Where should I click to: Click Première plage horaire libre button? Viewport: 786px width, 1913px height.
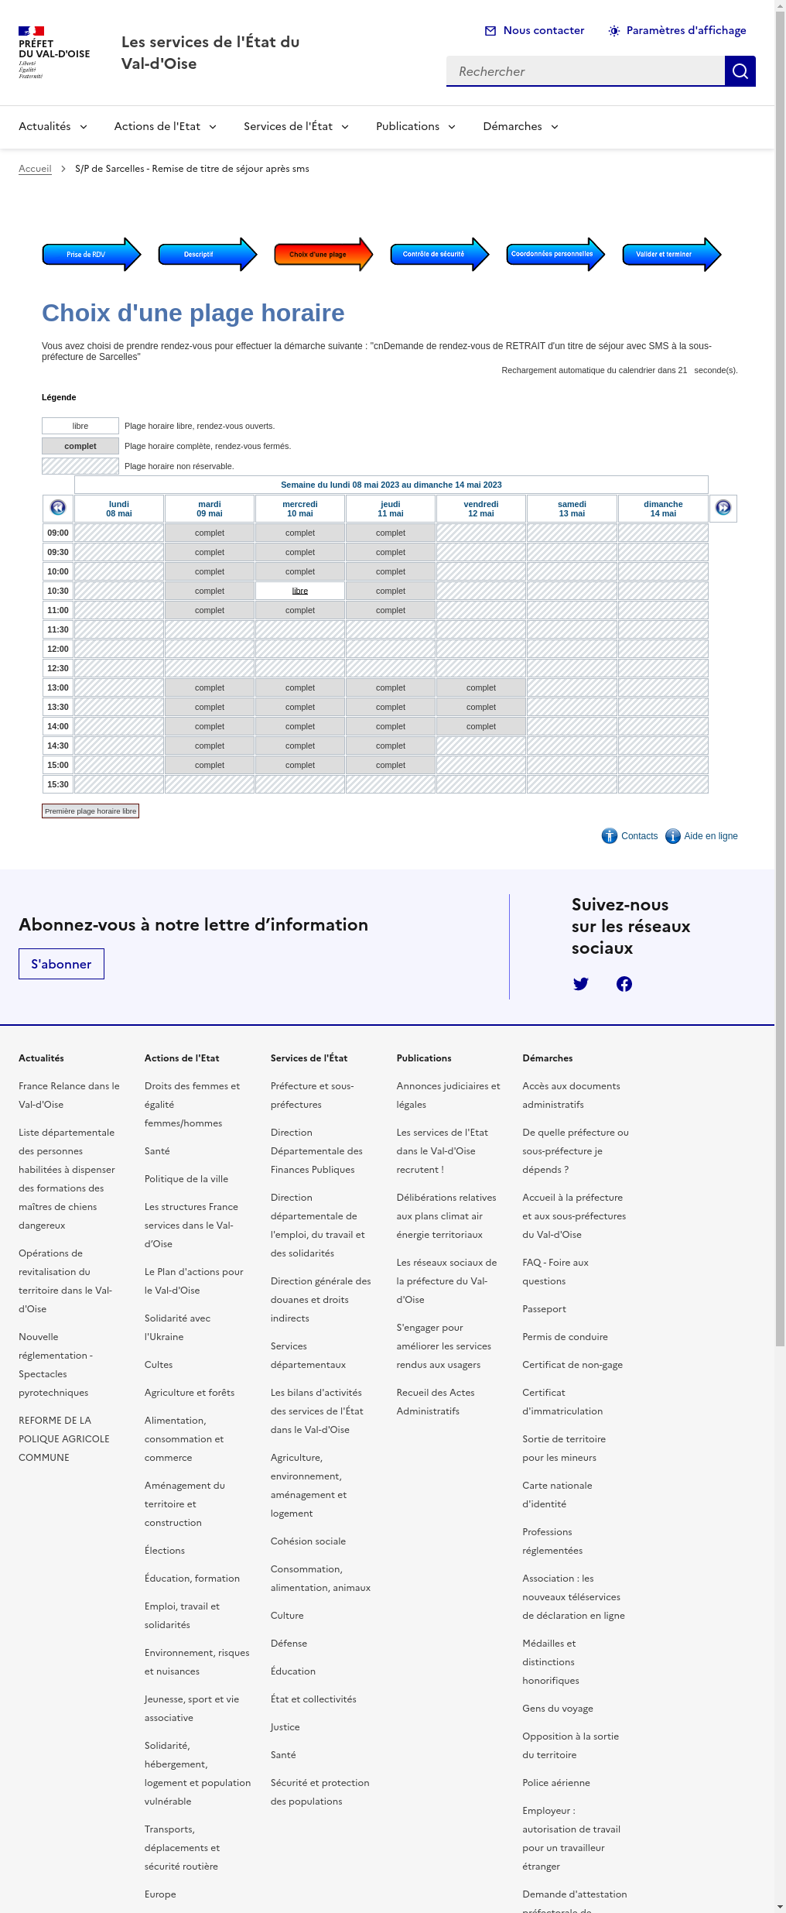[91, 811]
